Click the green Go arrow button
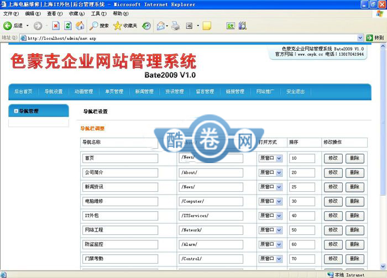Screen dimensions: 387x278 369,38
